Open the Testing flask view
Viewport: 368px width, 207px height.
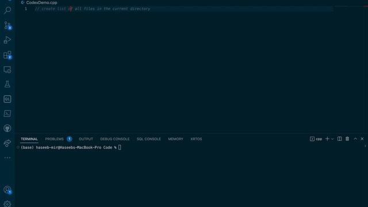[7, 84]
